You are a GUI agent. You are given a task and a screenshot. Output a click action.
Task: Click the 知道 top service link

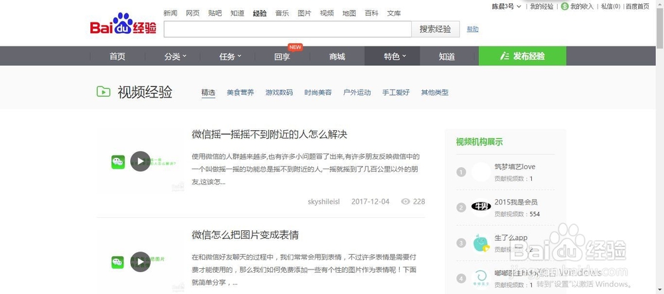238,13
